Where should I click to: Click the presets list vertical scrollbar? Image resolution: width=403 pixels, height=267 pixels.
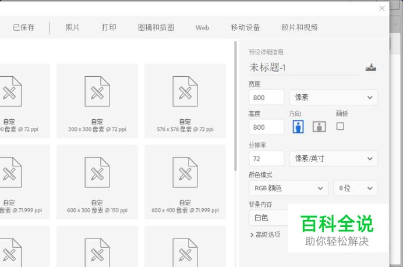point(235,106)
